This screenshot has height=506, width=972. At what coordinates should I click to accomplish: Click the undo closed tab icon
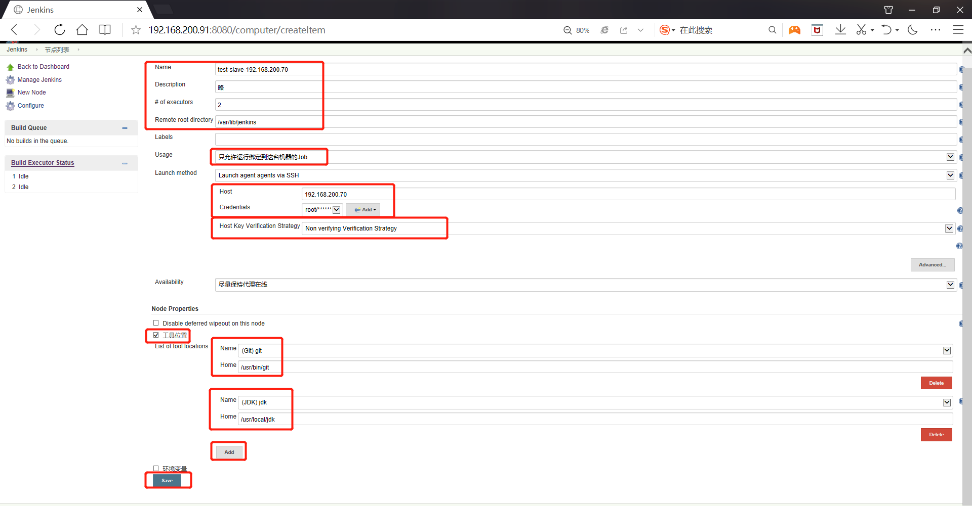tap(886, 30)
